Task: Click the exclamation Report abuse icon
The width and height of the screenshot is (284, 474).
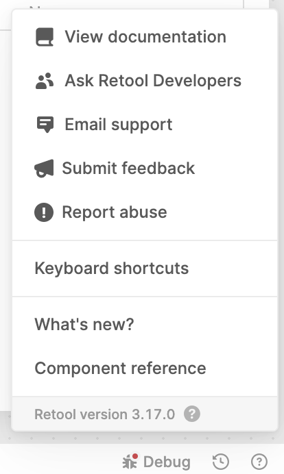Action: pos(44,212)
